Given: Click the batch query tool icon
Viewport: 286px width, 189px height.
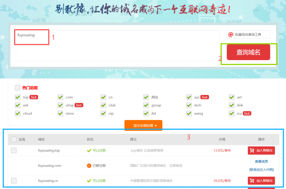Looking at the screenshot, I should (x=231, y=35).
